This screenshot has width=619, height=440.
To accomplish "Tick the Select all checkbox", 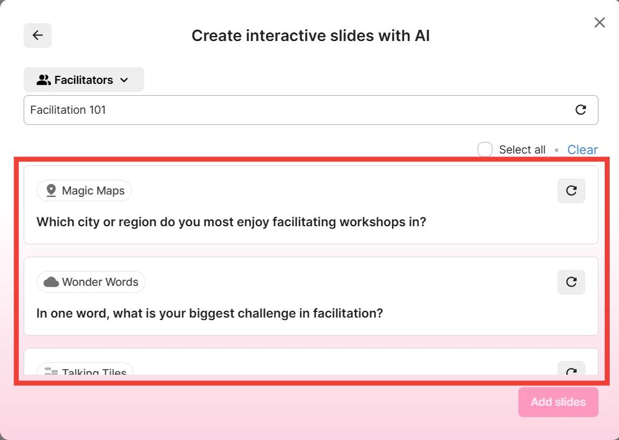I will (x=485, y=150).
